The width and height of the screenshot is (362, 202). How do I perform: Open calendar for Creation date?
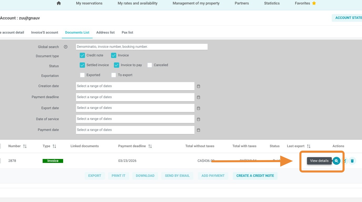pyautogui.click(x=199, y=86)
